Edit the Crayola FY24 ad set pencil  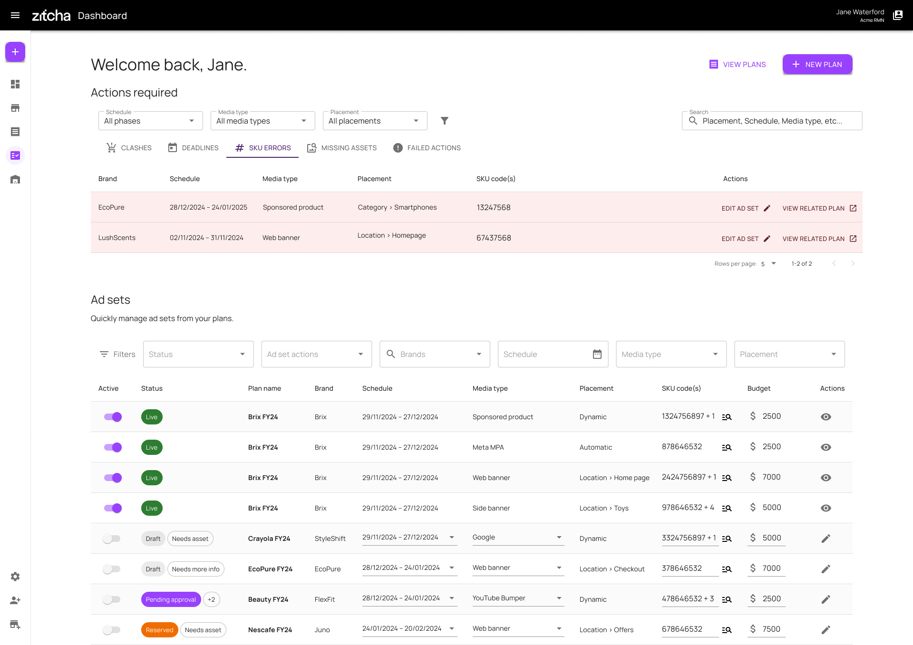pyautogui.click(x=826, y=539)
